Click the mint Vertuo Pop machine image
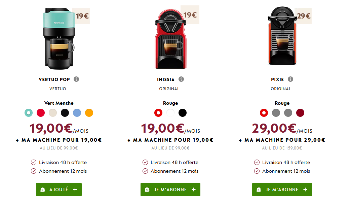Image resolution: width=351 pixels, height=202 pixels. click(x=58, y=39)
